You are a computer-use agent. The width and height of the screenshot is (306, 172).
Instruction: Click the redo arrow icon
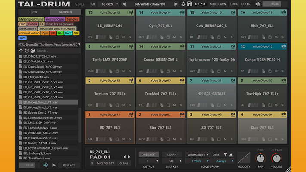203,4
